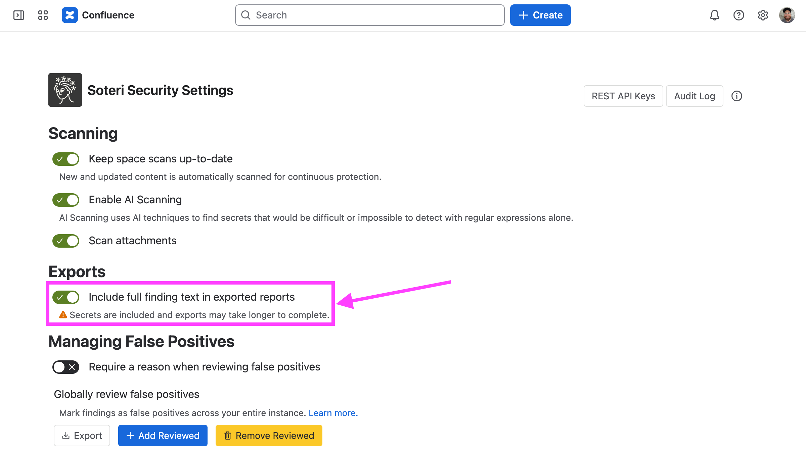Toggle Include full finding text in exports
Viewport: 806px width, 455px height.
click(x=66, y=297)
